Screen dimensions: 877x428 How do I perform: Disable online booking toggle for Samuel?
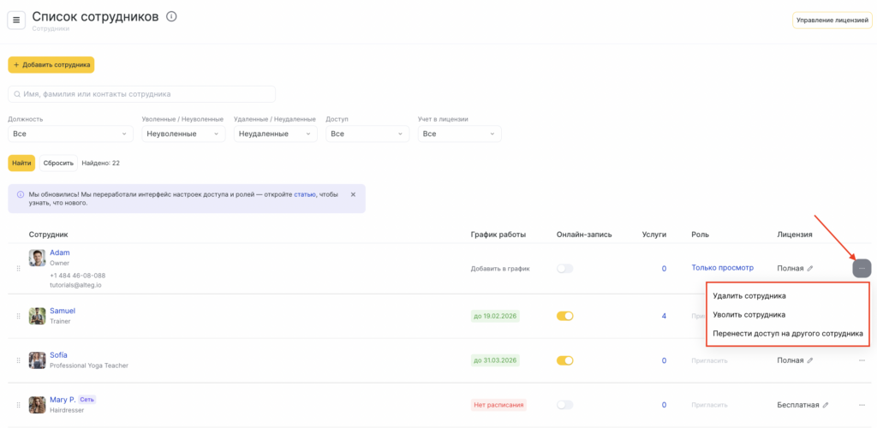[564, 316]
